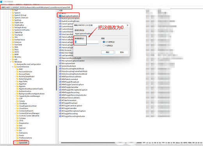
Task: Click the FileAssociations folder icon
Action: 18,138
